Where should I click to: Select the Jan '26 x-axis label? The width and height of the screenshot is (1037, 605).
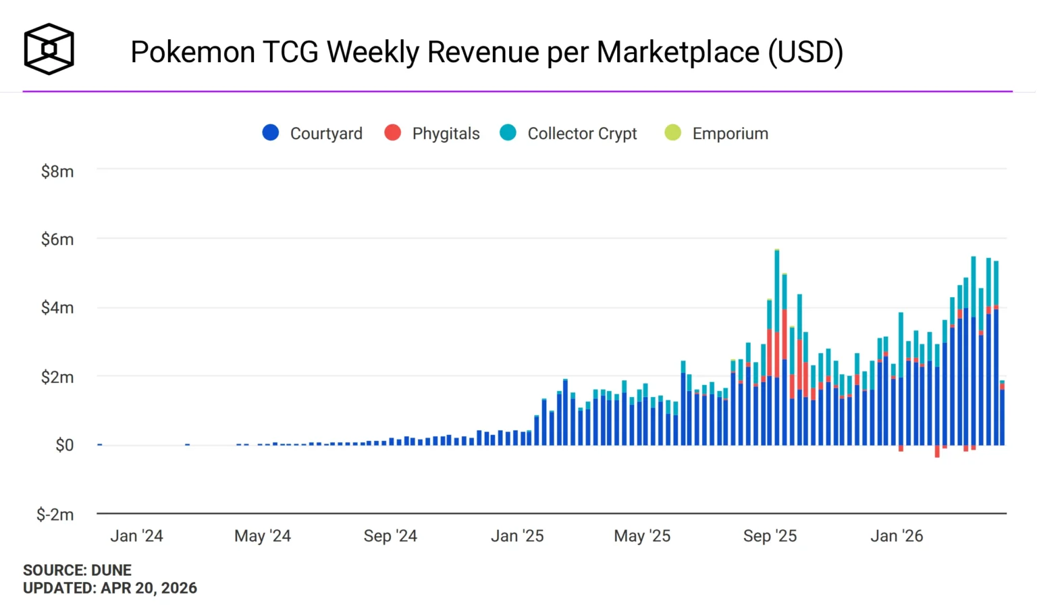tap(897, 536)
